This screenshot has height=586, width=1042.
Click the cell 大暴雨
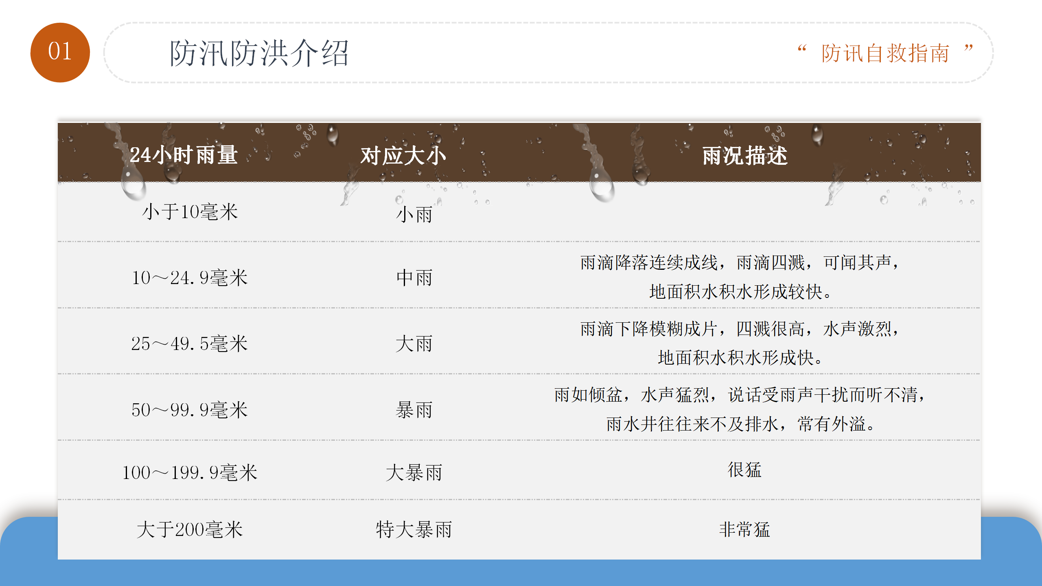(414, 473)
